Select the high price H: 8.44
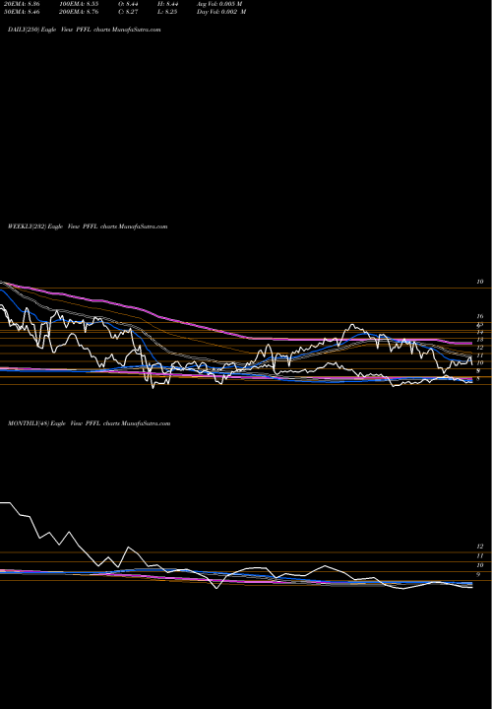This screenshot has width=492, height=709. click(x=167, y=4)
